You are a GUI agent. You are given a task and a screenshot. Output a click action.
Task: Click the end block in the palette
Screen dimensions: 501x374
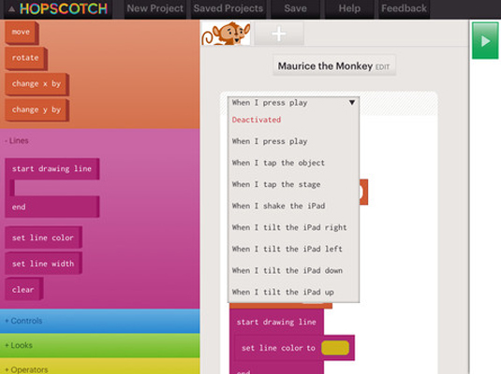coord(52,207)
